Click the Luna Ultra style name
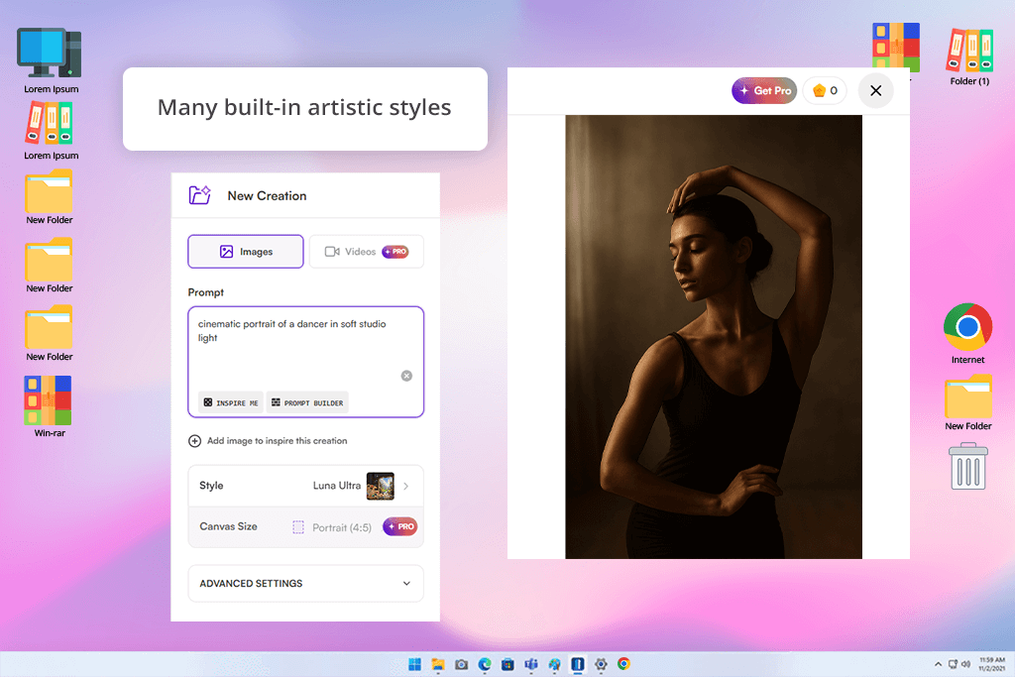This screenshot has width=1015, height=677. pyautogui.click(x=337, y=486)
